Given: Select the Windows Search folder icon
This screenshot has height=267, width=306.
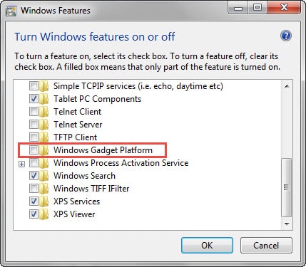Looking at the screenshot, I should pyautogui.click(x=44, y=176).
